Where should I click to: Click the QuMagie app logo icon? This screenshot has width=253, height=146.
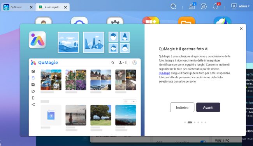(x=37, y=40)
